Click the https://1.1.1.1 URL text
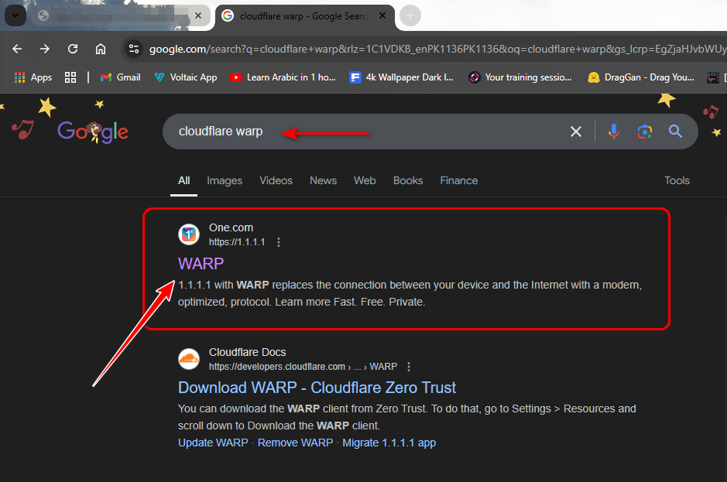 pyautogui.click(x=237, y=242)
